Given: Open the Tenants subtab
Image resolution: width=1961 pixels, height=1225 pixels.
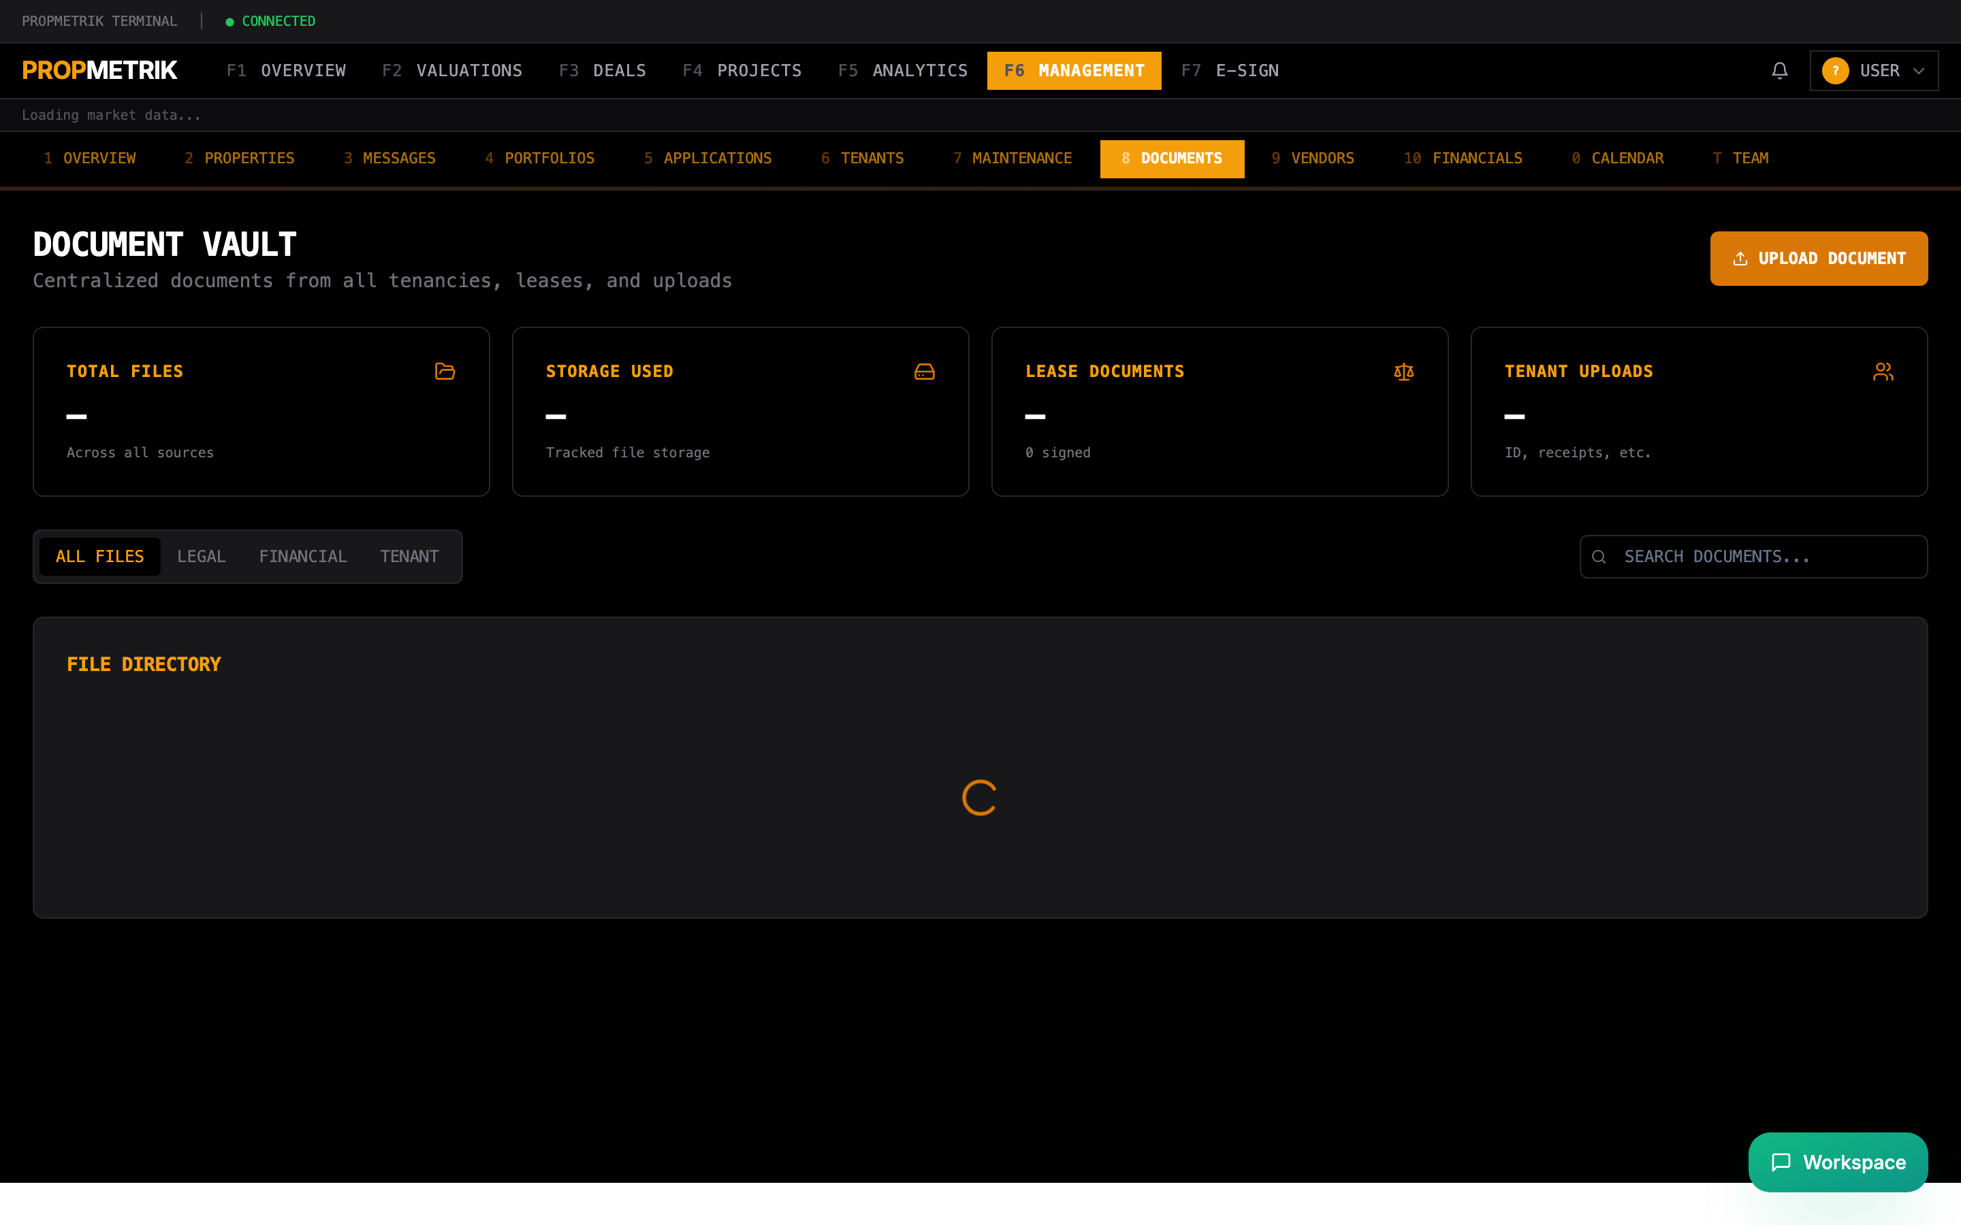Looking at the screenshot, I should pyautogui.click(x=861, y=158).
